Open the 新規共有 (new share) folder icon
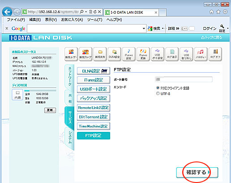Image resolution: width=231 pixels, height=183 pixels. tap(100, 54)
